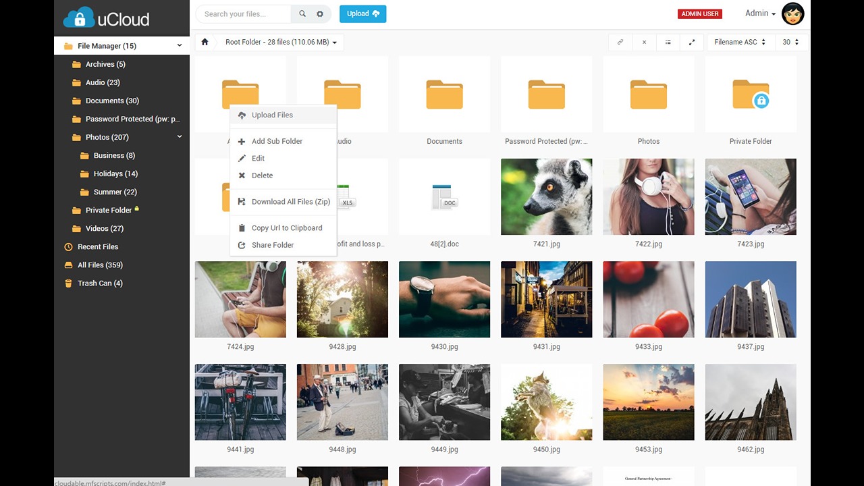Screen dimensions: 864x486
Task: Choose Add Sub Folder from menu
Action: (277, 141)
